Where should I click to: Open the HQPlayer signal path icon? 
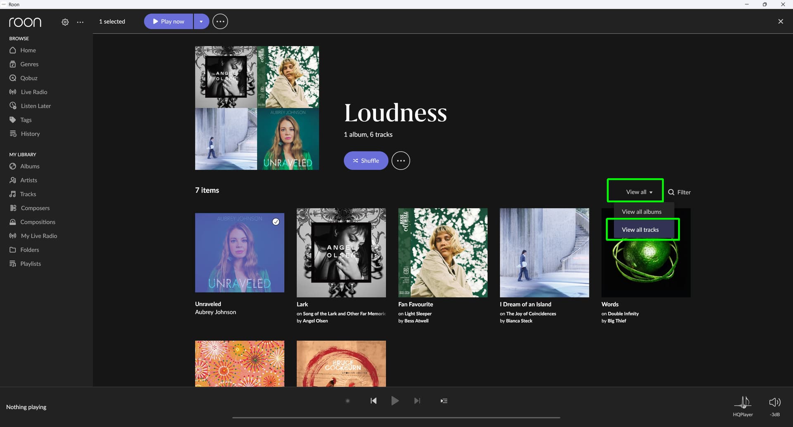click(x=743, y=401)
